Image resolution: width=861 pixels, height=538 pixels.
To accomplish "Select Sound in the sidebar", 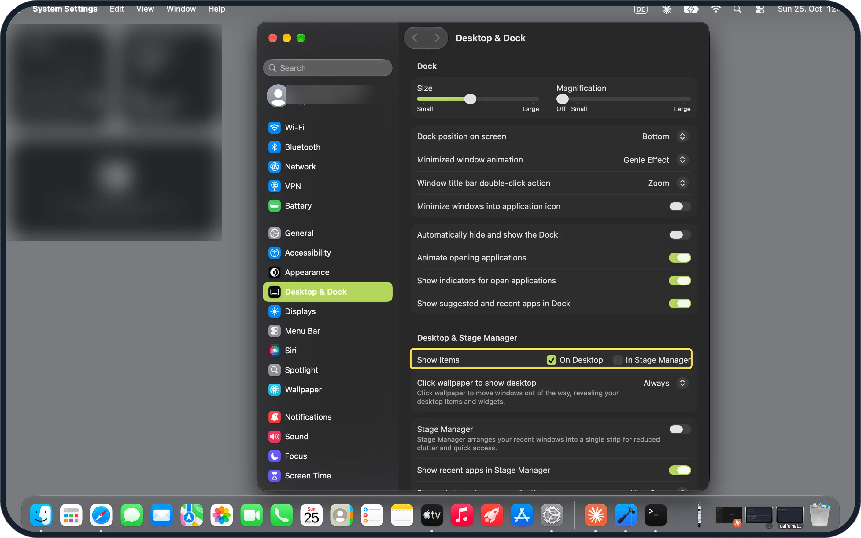I will [327, 437].
